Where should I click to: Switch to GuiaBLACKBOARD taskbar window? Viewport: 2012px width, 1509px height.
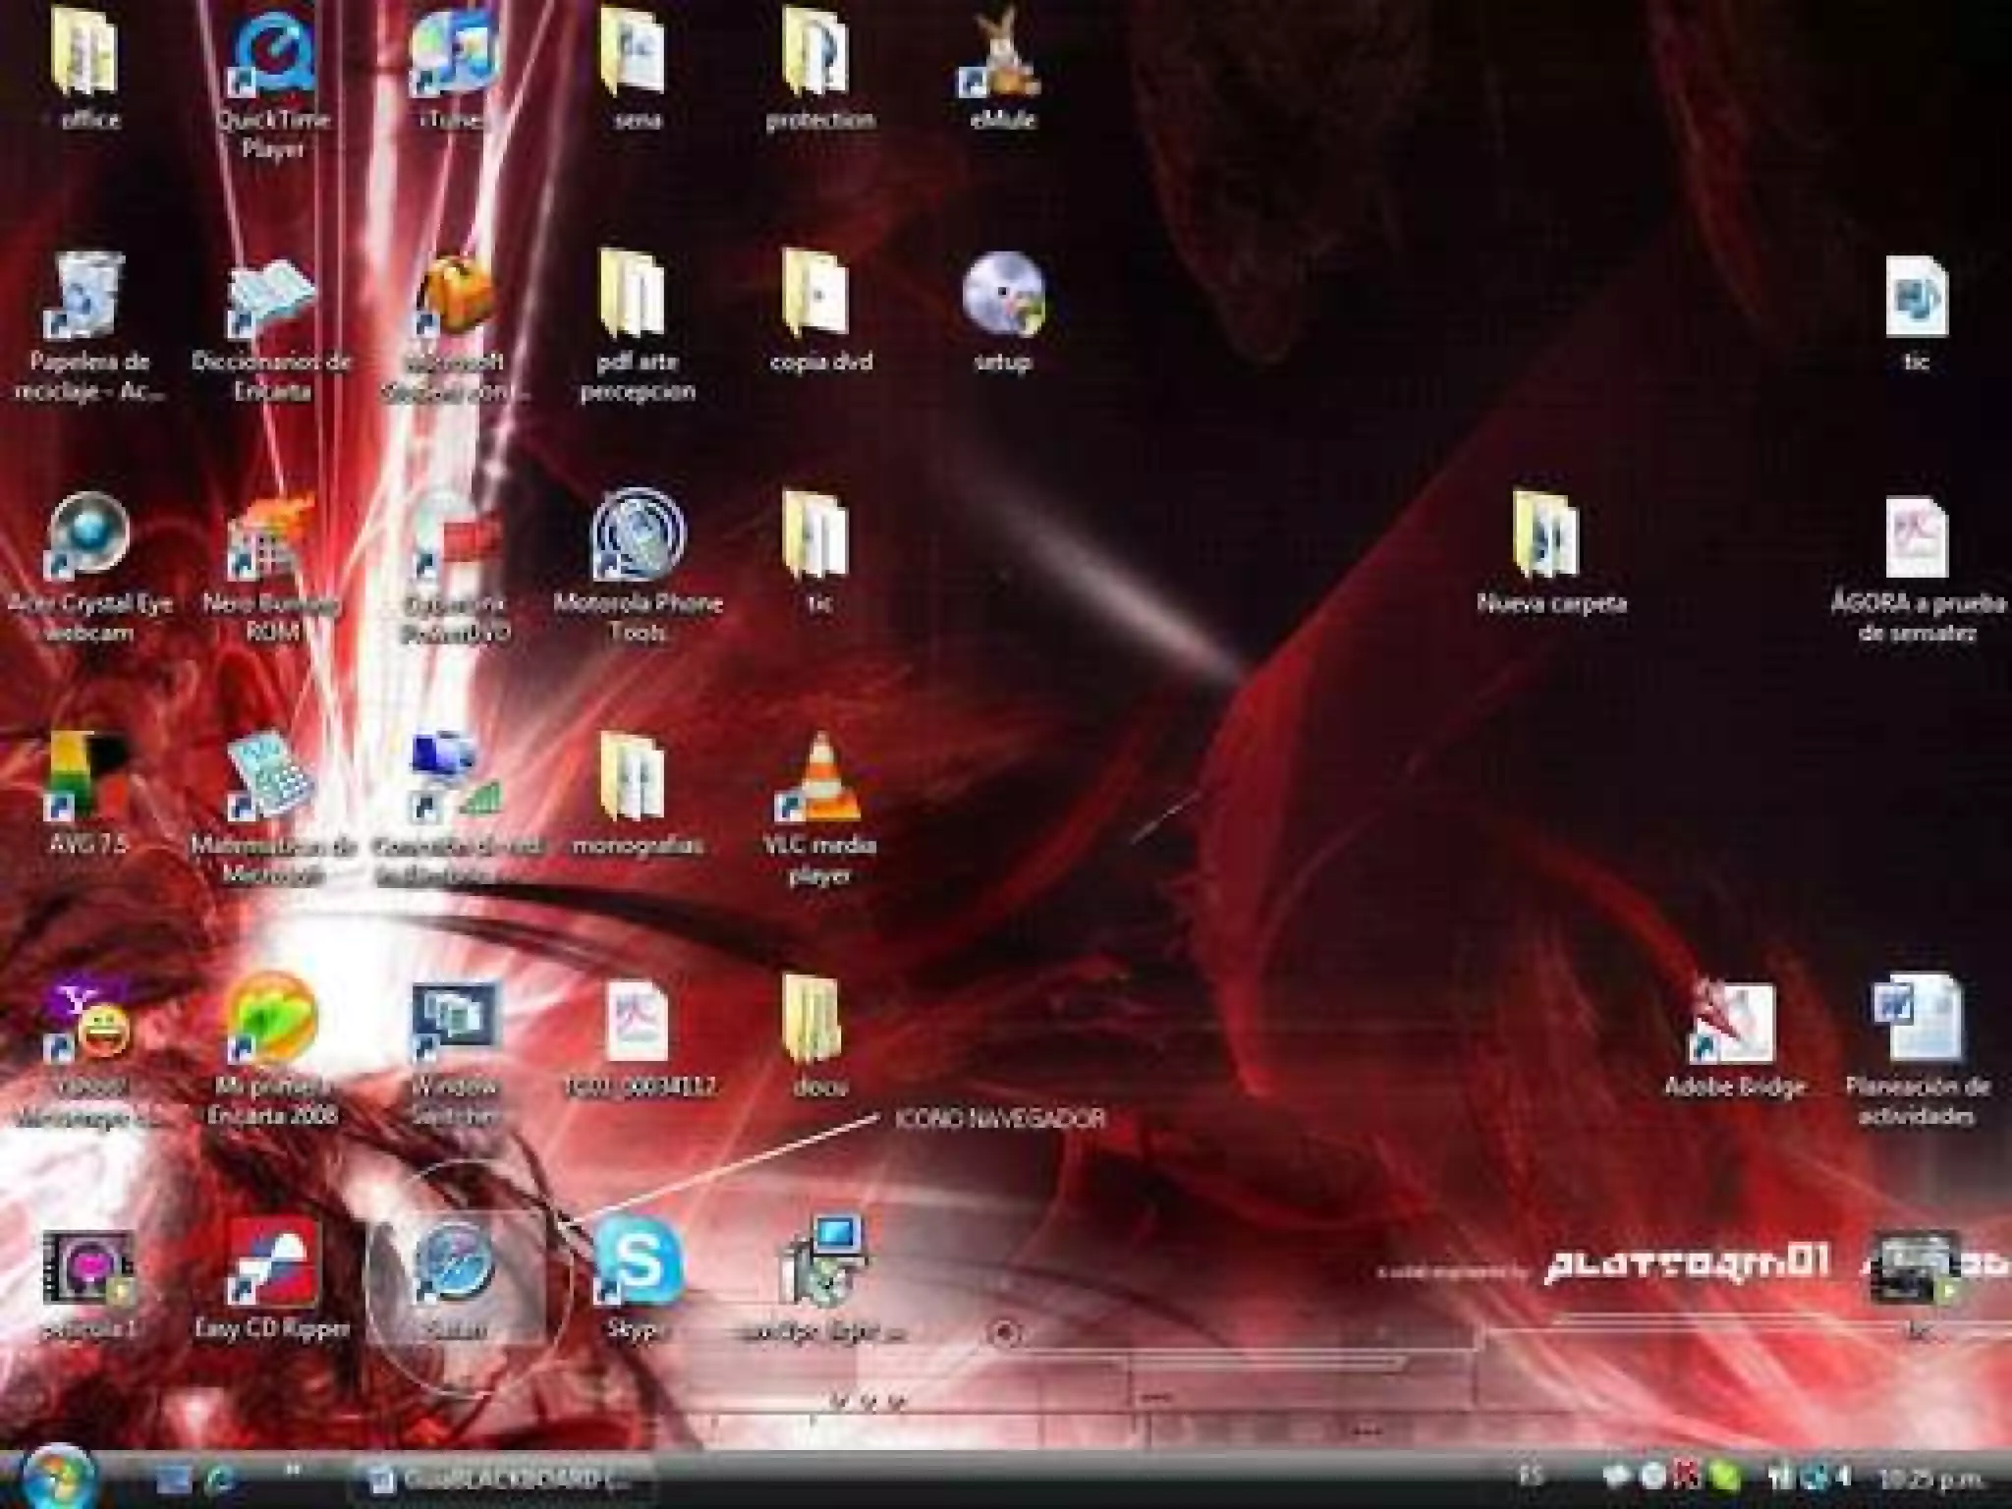click(x=501, y=1479)
